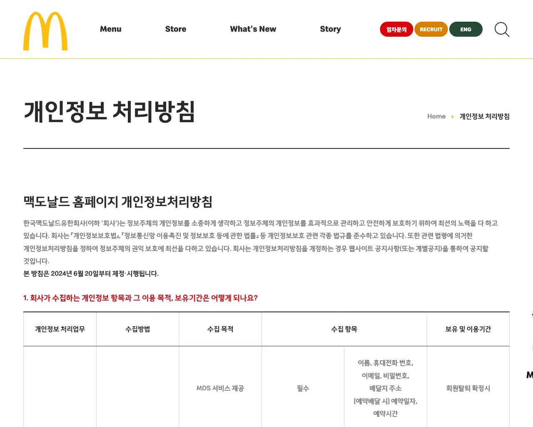This screenshot has width=533, height=427.
Task: Click table header 보유 및 이용기간
Action: click(468, 329)
